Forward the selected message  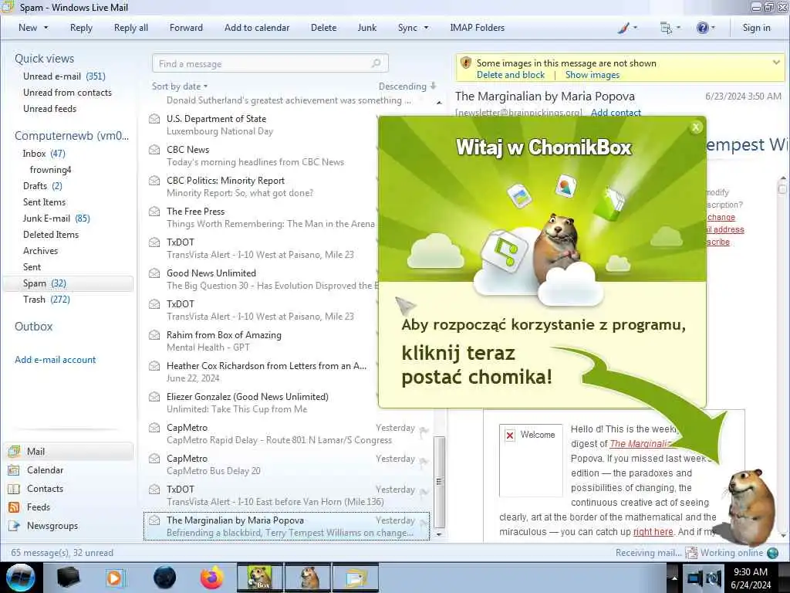coord(186,28)
